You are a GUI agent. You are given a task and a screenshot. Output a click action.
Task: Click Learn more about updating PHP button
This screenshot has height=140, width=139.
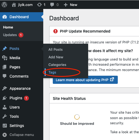click(85, 80)
